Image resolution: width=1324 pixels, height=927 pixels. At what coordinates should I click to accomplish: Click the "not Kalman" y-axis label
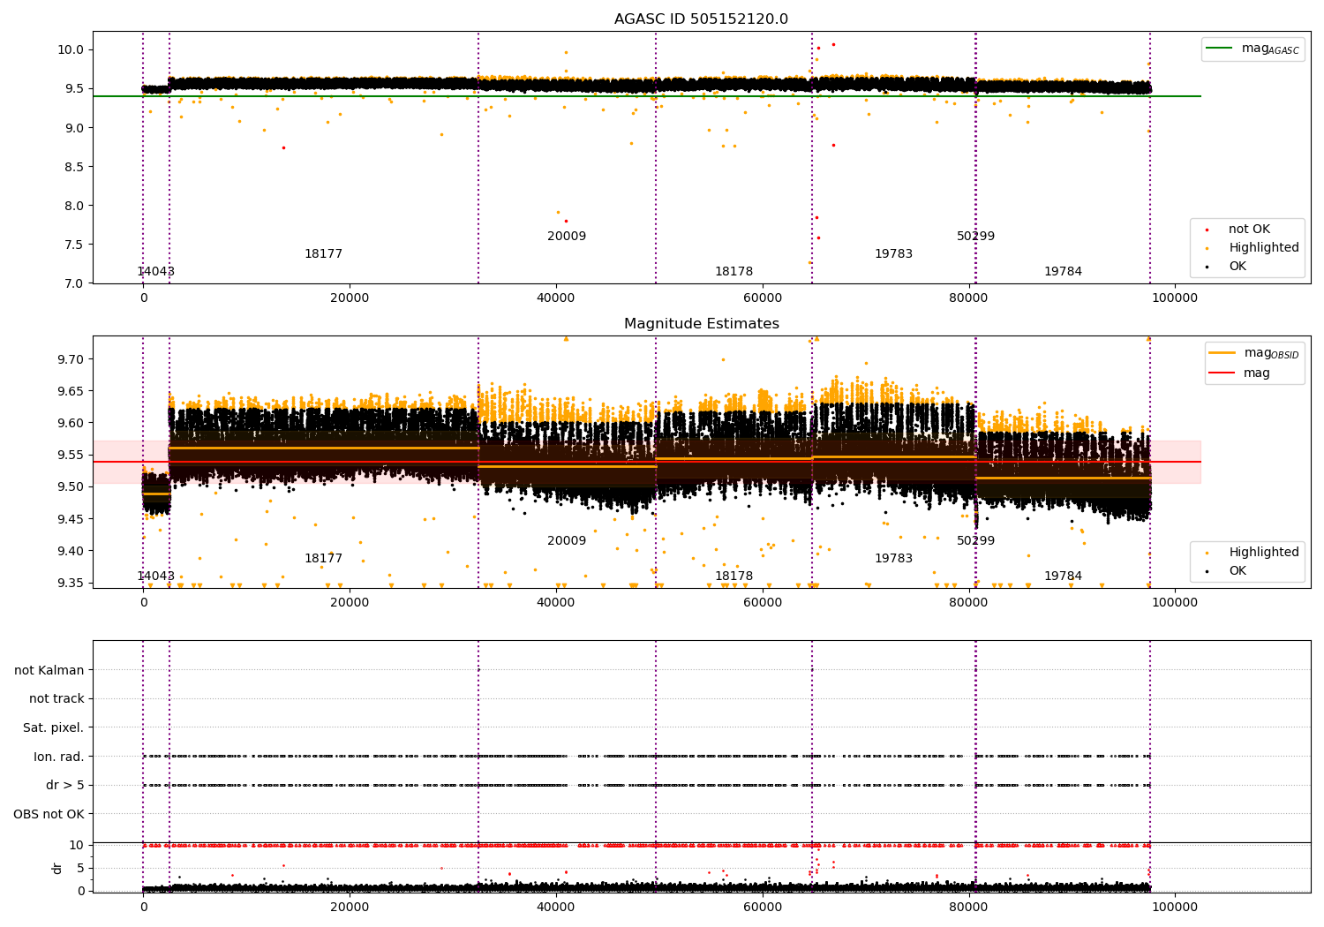49,670
